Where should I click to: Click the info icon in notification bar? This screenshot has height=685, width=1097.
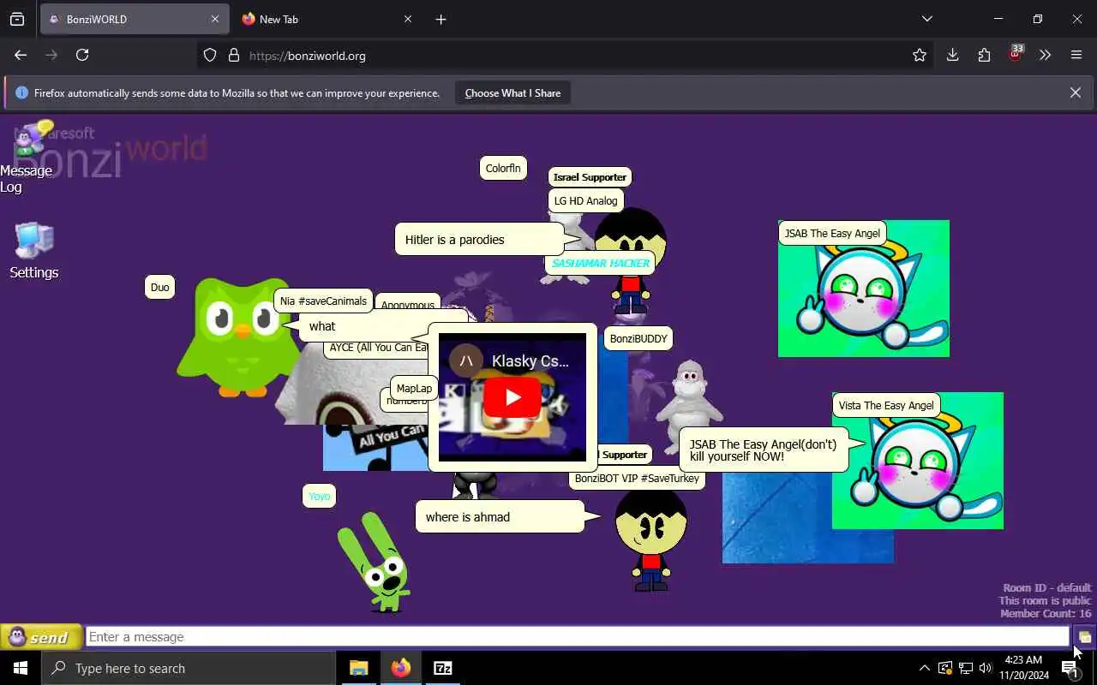pyautogui.click(x=21, y=92)
